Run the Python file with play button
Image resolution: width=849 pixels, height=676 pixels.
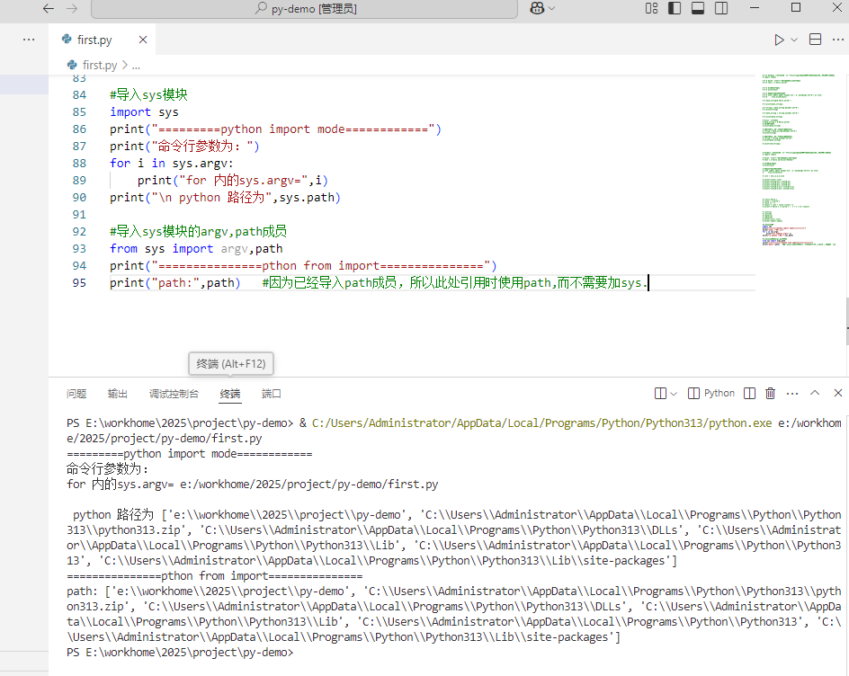click(779, 40)
